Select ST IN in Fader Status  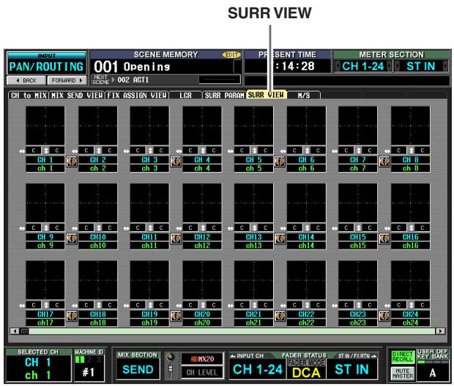(351, 369)
